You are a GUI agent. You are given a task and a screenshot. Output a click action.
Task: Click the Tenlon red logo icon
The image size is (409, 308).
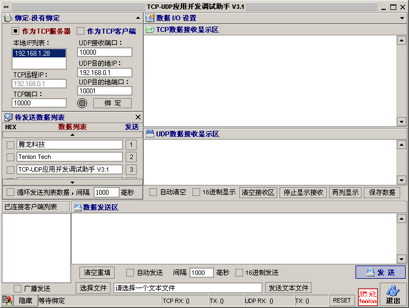pos(368,296)
